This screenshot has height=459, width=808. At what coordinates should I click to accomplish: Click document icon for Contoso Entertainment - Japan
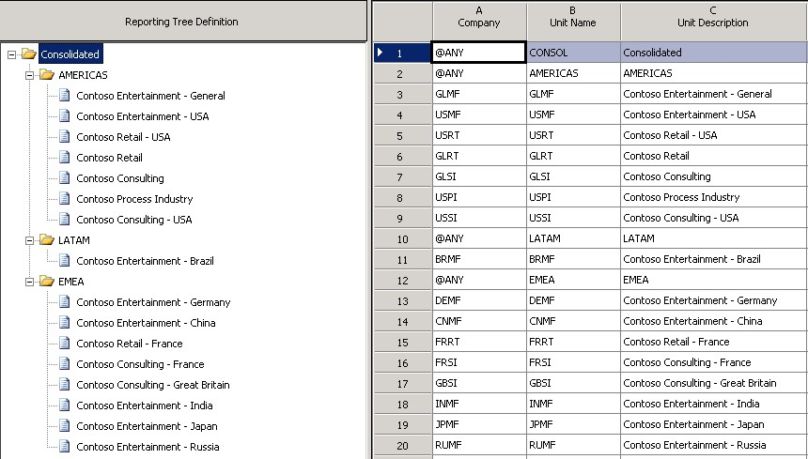pos(65,425)
